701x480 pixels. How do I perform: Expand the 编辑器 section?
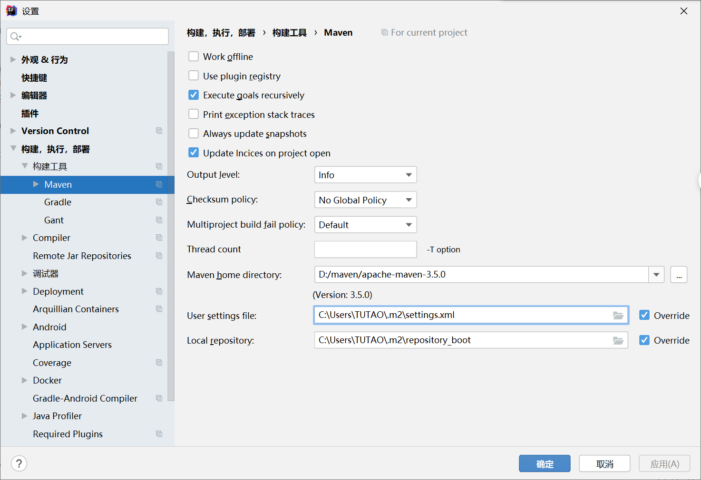point(13,95)
